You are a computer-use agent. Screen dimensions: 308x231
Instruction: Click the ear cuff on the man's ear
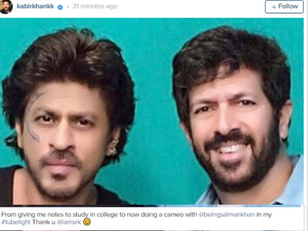(112, 147)
